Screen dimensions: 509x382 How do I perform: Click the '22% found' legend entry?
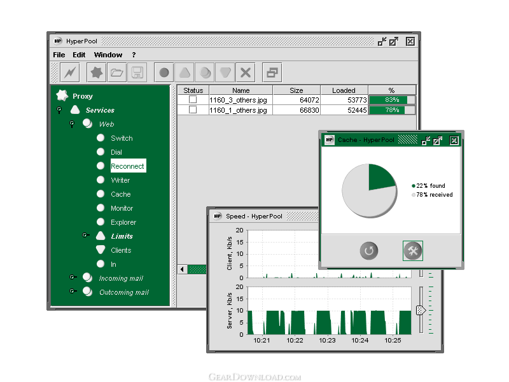pyautogui.click(x=428, y=186)
